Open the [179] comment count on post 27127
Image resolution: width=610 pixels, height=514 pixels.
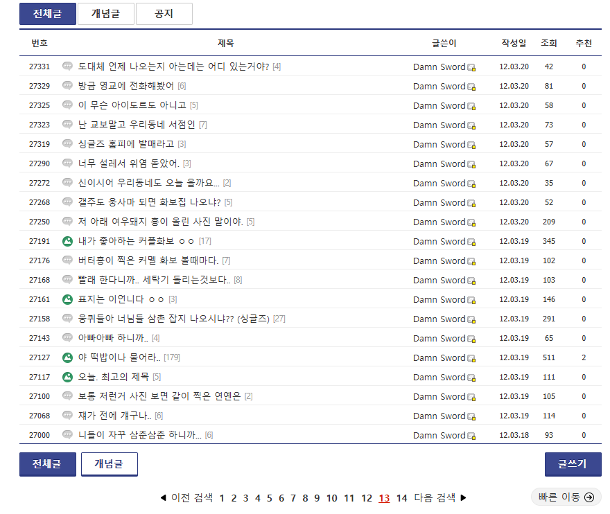(x=171, y=357)
